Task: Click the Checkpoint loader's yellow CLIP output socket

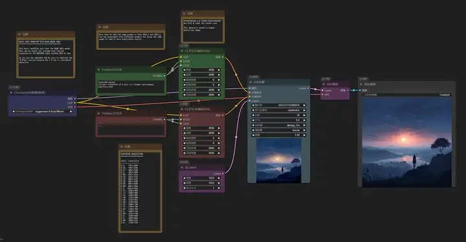Action: (x=74, y=103)
